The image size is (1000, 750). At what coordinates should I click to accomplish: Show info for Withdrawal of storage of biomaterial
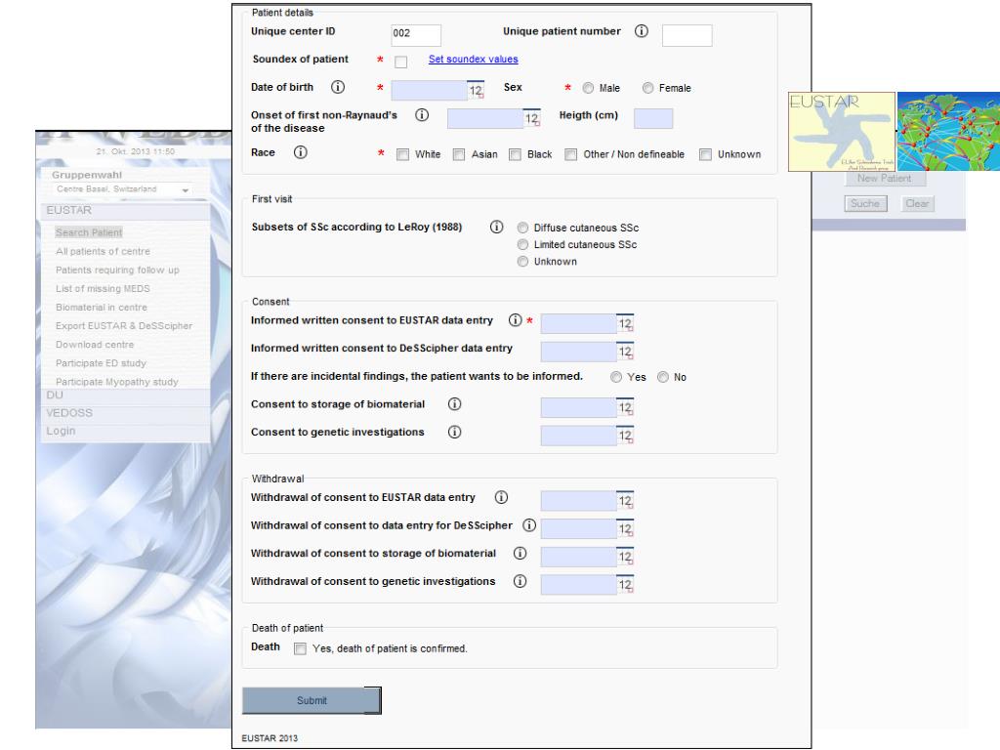pos(520,554)
